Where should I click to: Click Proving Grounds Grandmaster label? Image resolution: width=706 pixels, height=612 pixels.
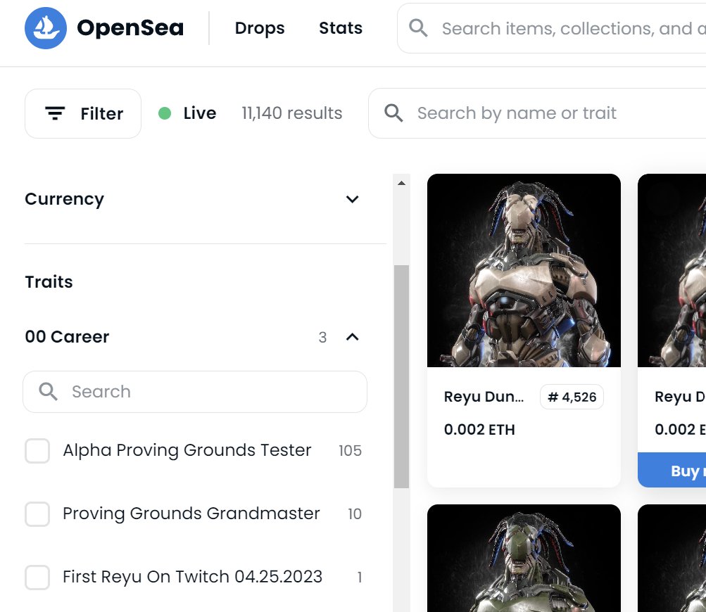click(191, 514)
